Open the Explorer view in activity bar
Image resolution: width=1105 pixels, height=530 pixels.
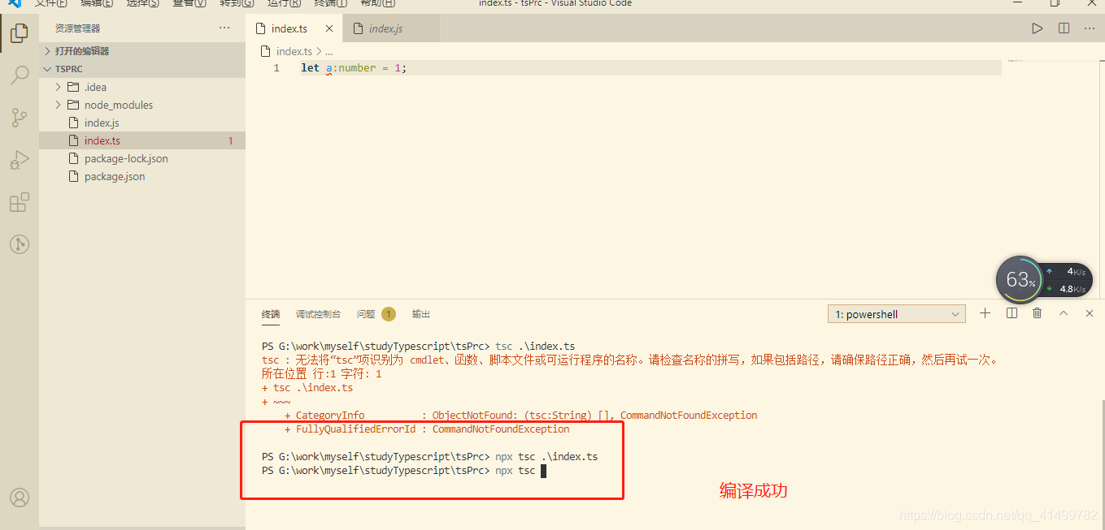(x=20, y=33)
